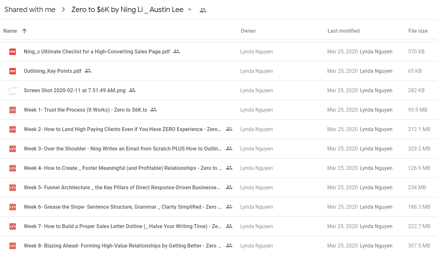Click PDF icon next to Outlining_Key Points.pdf

pyautogui.click(x=13, y=71)
